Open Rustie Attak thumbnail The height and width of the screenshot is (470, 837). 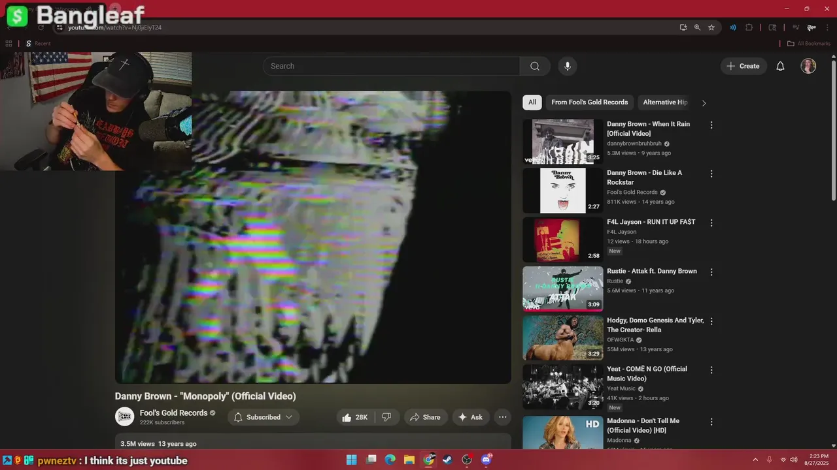pyautogui.click(x=562, y=289)
